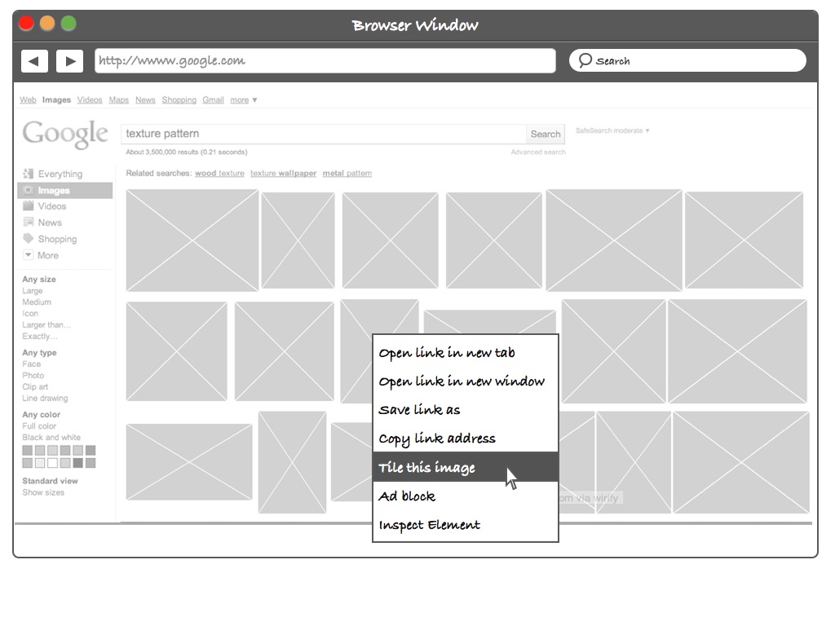835x626 pixels.
Task: Open the first image thumbnail in the results
Action: click(192, 240)
